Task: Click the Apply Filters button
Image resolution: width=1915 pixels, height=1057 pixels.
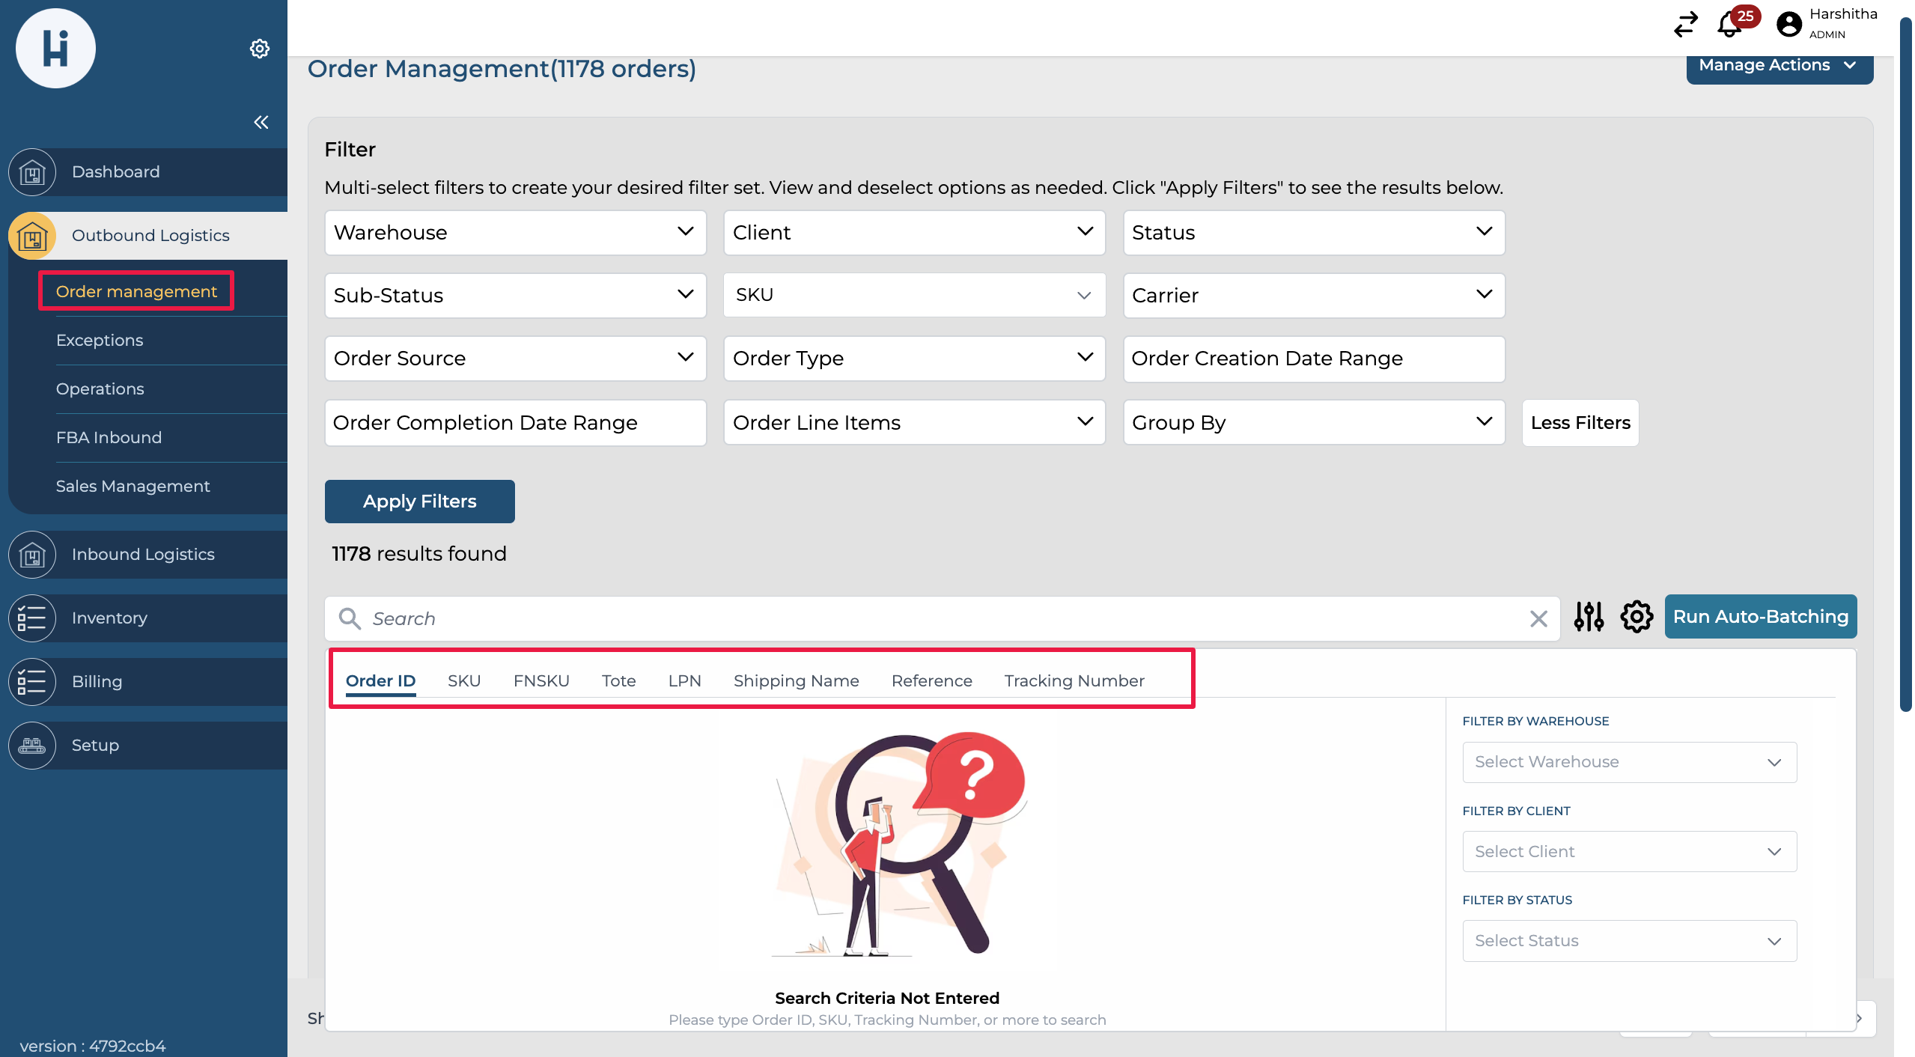Action: click(x=419, y=502)
